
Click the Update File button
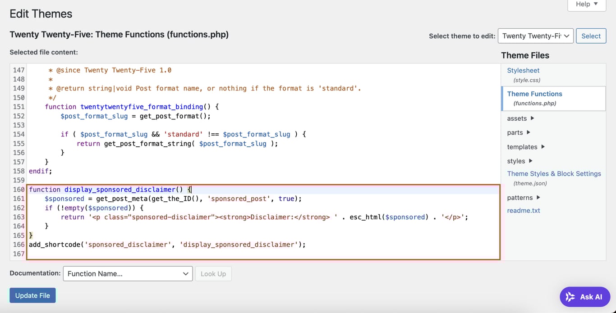(32, 295)
